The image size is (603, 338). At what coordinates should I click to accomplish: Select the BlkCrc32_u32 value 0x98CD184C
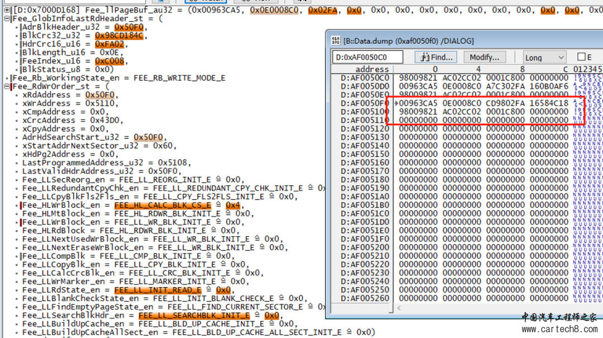coord(119,35)
